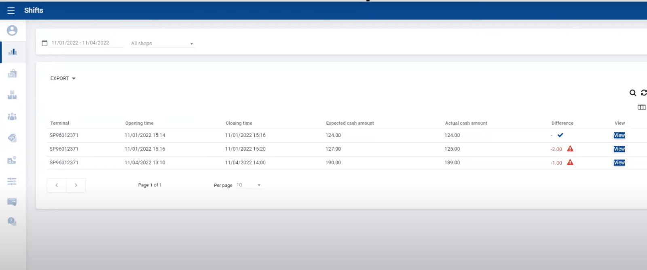The image size is (647, 270).
Task: Click warning icon beside -2.00 difference
Action: coord(570,149)
